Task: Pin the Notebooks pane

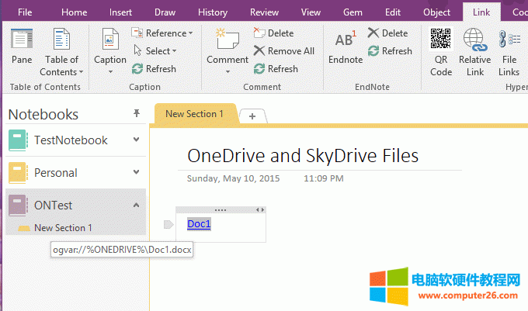Action: 137,114
